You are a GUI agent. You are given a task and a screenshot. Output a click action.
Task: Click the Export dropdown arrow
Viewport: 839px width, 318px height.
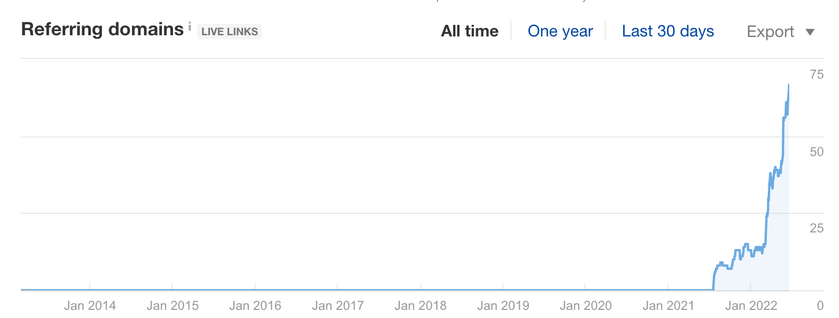click(x=810, y=32)
